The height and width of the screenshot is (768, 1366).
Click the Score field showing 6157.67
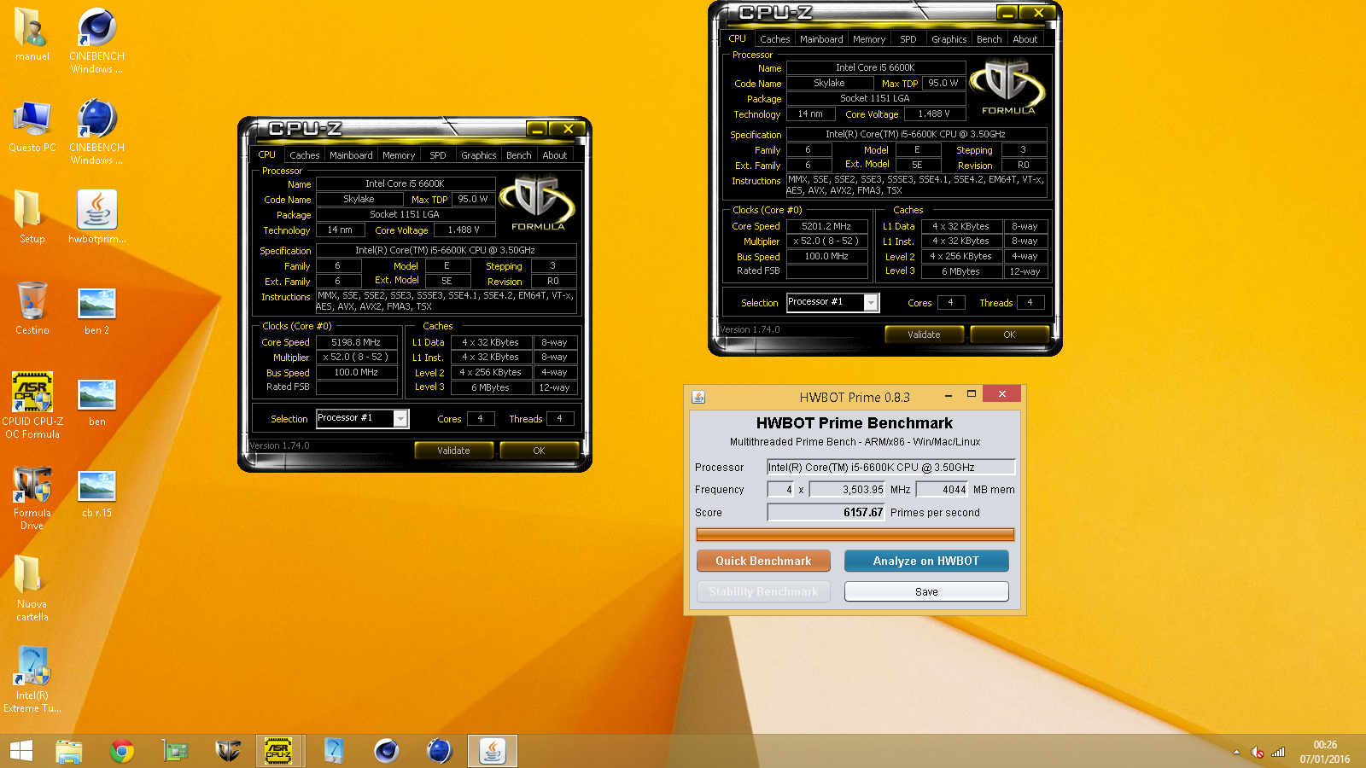[826, 512]
